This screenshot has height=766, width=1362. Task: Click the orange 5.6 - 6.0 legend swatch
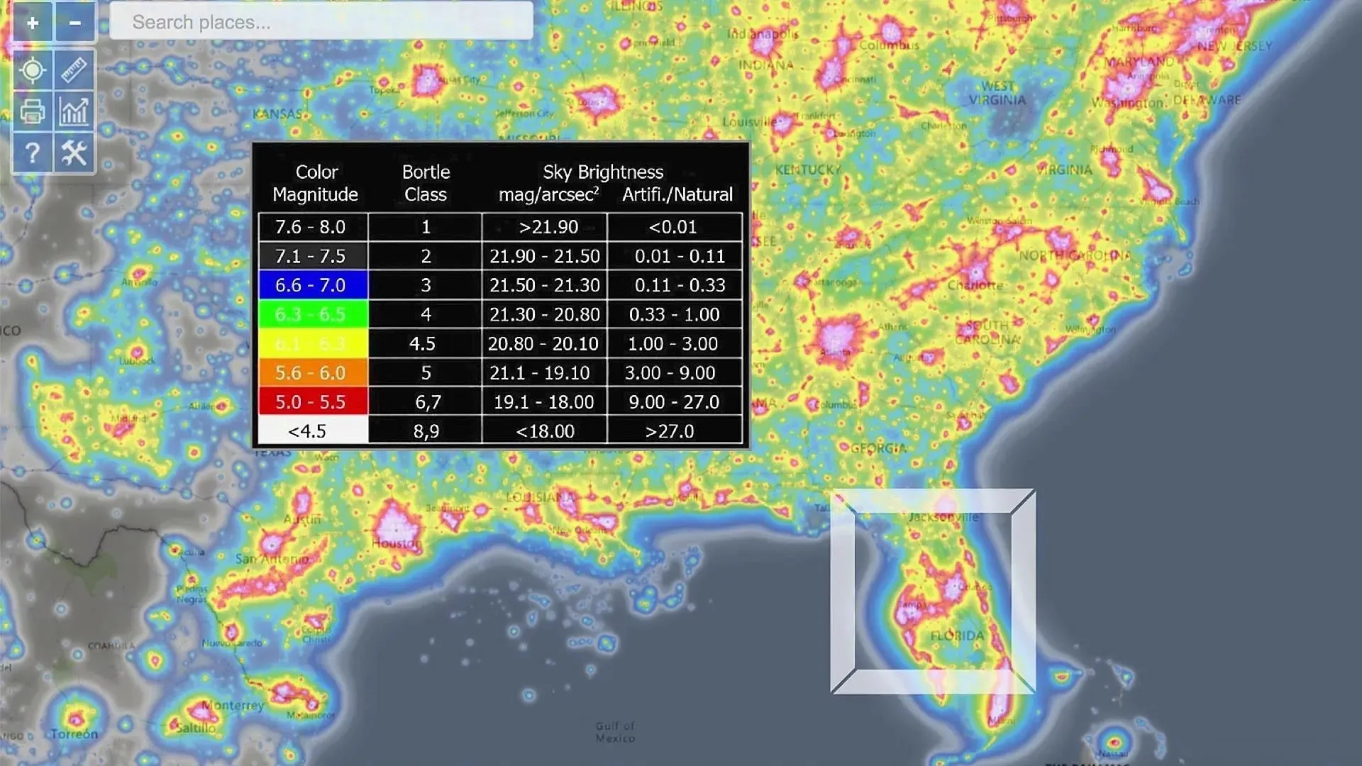(x=312, y=372)
